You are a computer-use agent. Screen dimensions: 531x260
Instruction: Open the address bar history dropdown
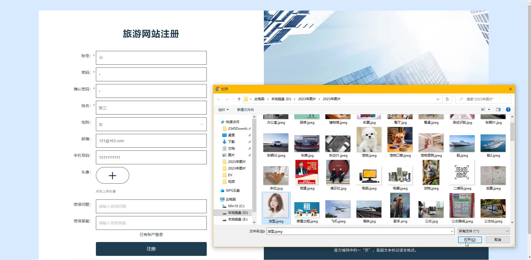438,99
